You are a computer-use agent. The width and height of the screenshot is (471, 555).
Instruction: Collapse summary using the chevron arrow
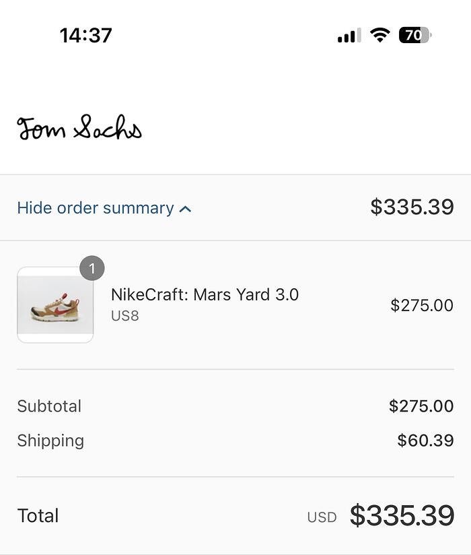[186, 209]
